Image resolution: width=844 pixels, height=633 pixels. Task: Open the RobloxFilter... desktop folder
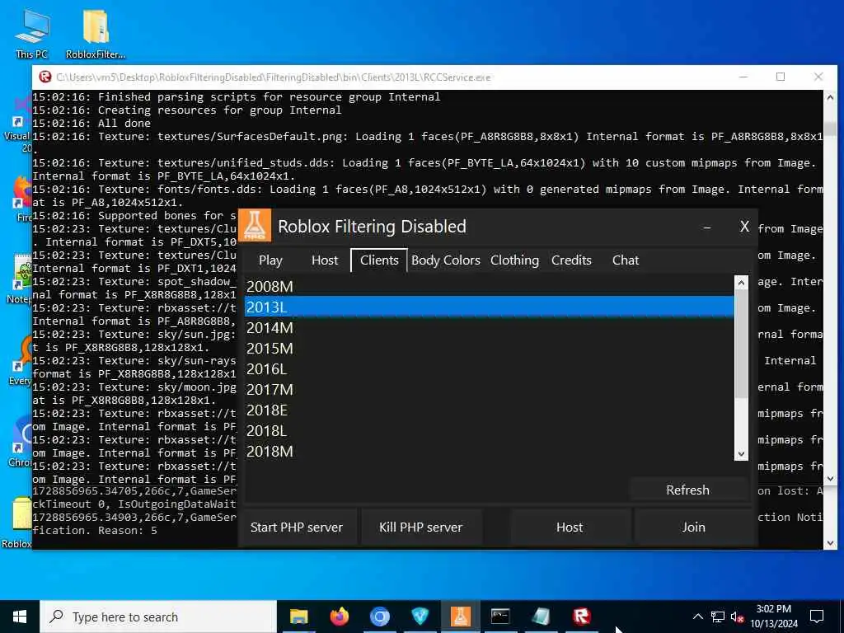click(x=96, y=33)
